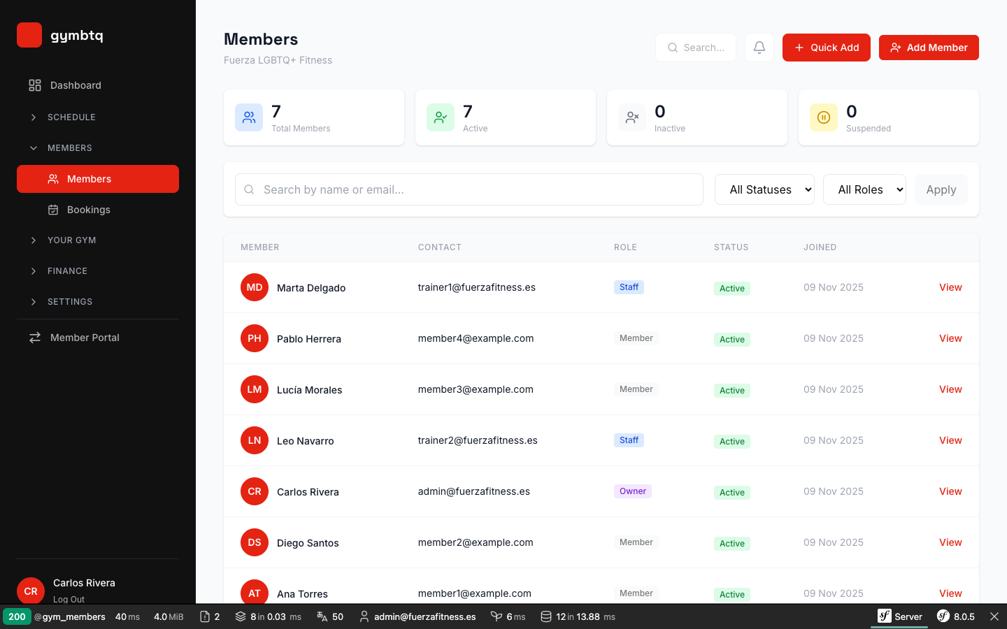
Task: View Leo Navarro's member details
Action: [x=950, y=440]
